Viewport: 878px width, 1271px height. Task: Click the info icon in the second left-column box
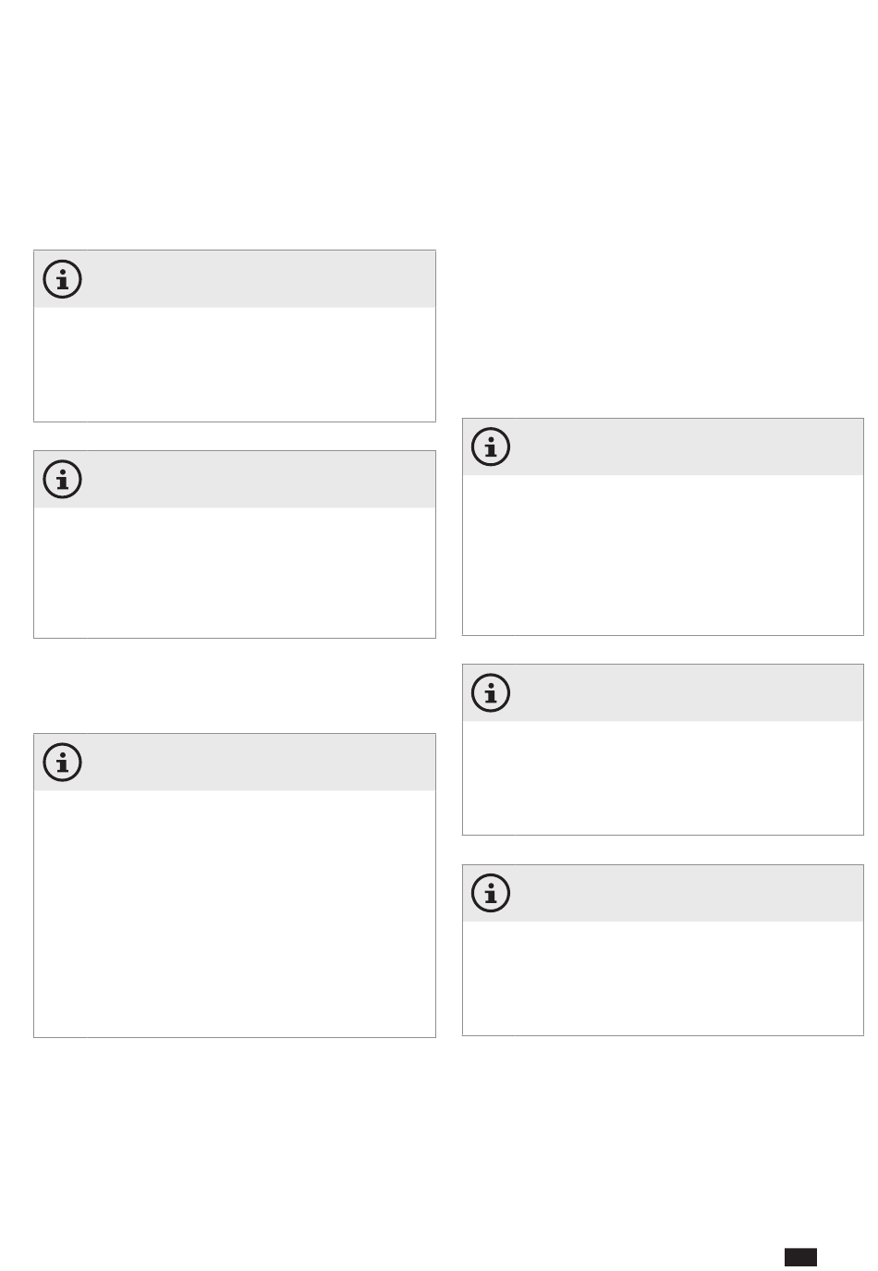pyautogui.click(x=62, y=480)
